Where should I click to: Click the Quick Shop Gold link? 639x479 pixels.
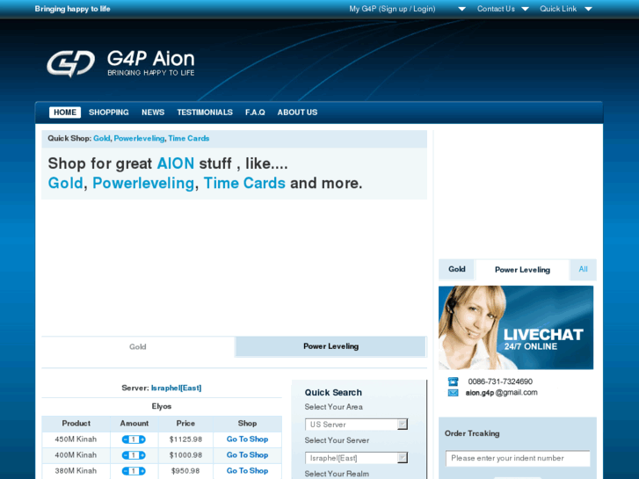(x=101, y=139)
